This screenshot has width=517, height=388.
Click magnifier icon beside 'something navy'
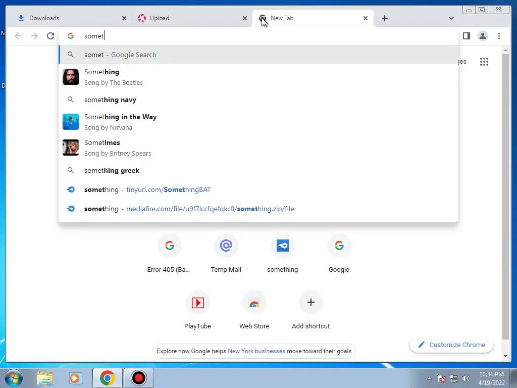tap(71, 100)
